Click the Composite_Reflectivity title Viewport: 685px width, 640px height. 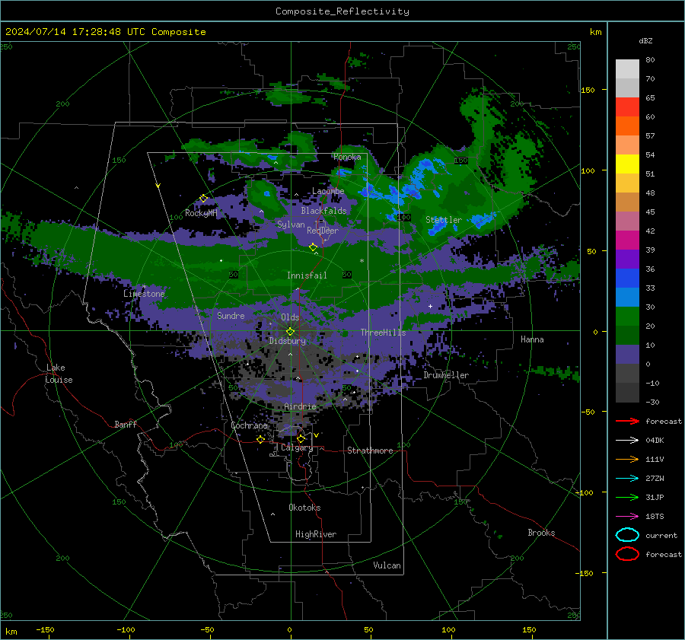pos(342,11)
